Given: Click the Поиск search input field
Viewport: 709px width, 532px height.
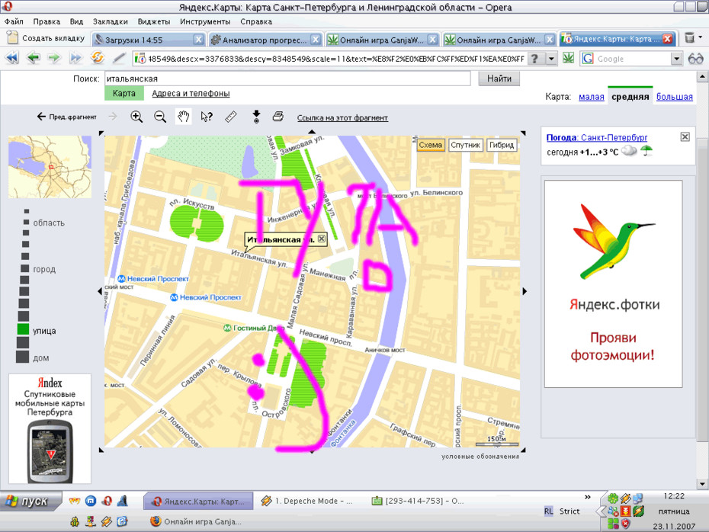Looking at the screenshot, I should (287, 79).
